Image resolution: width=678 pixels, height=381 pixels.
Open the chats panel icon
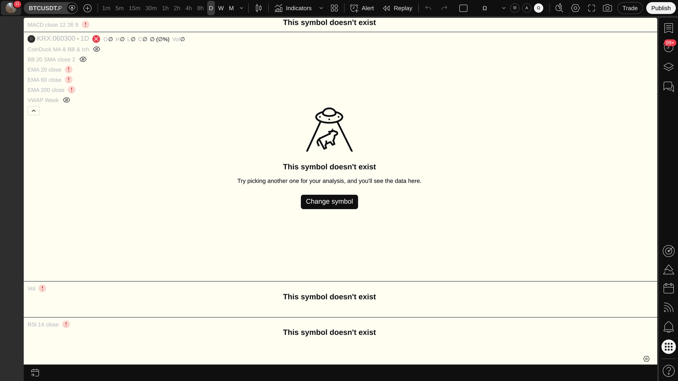point(668,87)
